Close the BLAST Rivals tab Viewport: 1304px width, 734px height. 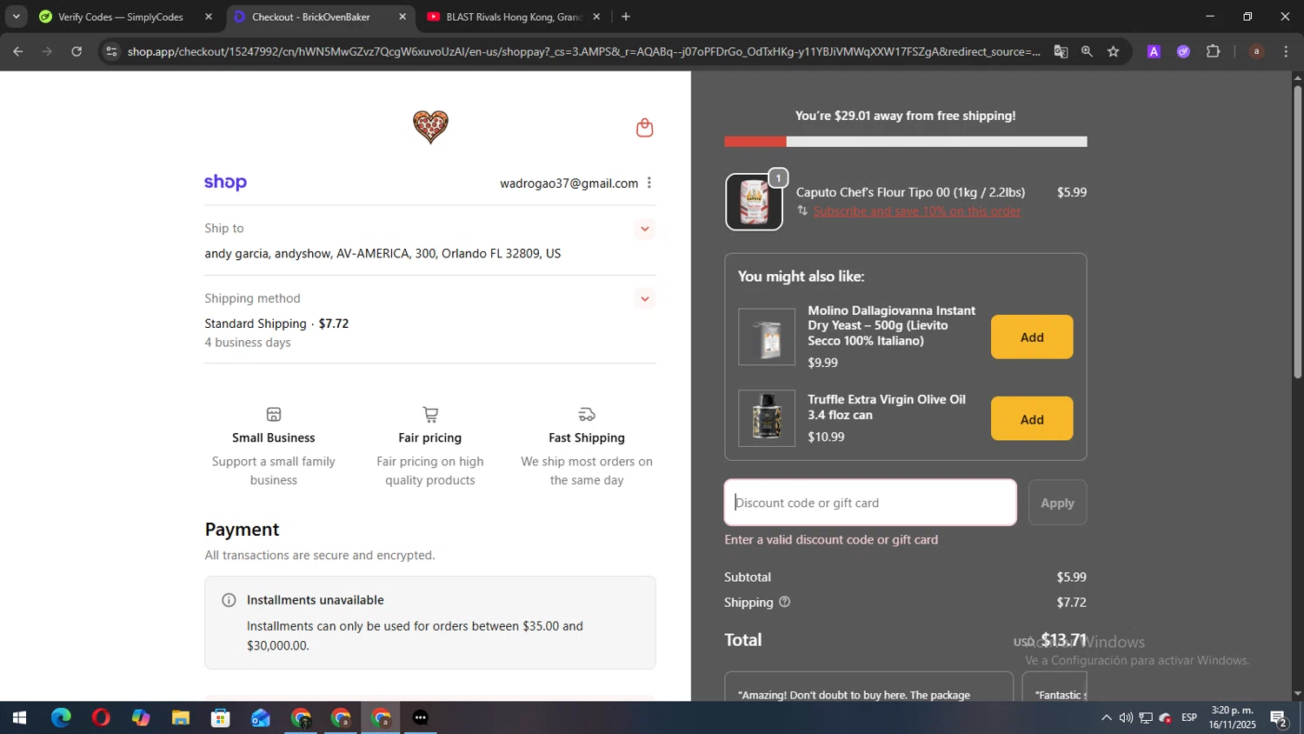click(596, 17)
